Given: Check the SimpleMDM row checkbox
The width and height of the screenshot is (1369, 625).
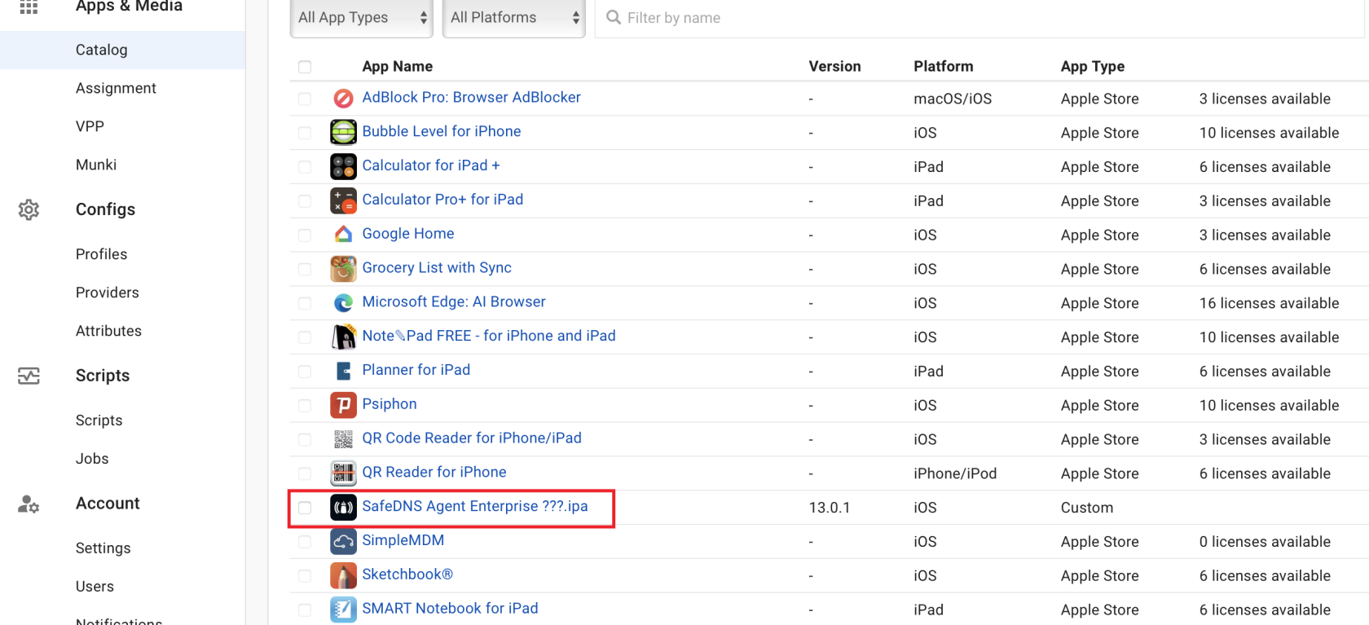Looking at the screenshot, I should tap(305, 542).
